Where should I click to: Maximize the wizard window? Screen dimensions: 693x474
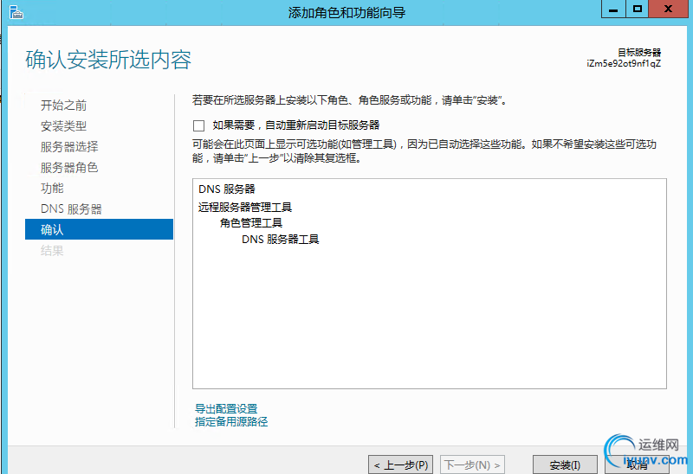[x=638, y=9]
